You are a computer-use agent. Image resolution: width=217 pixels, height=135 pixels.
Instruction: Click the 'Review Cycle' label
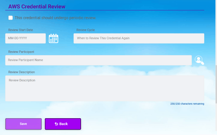pyautogui.click(x=86, y=30)
